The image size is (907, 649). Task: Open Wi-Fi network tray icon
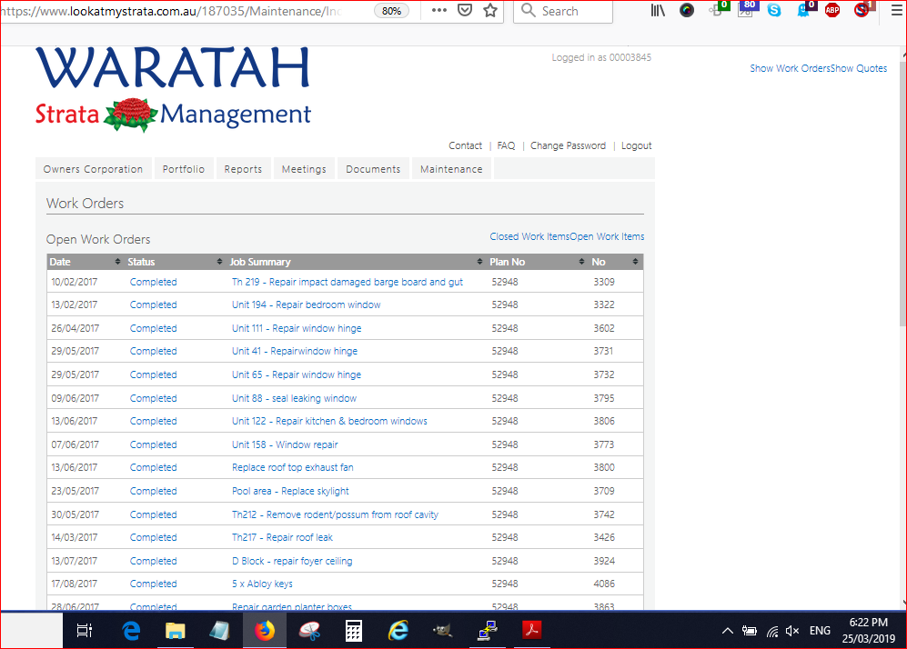click(772, 631)
